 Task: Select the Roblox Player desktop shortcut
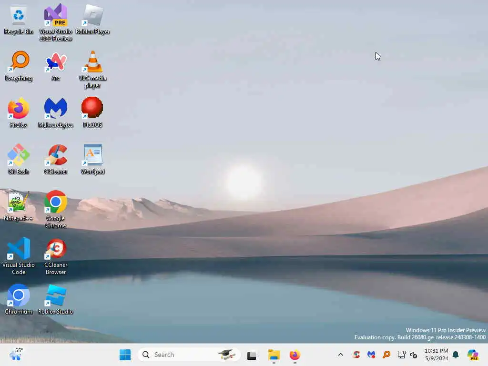pos(92,19)
